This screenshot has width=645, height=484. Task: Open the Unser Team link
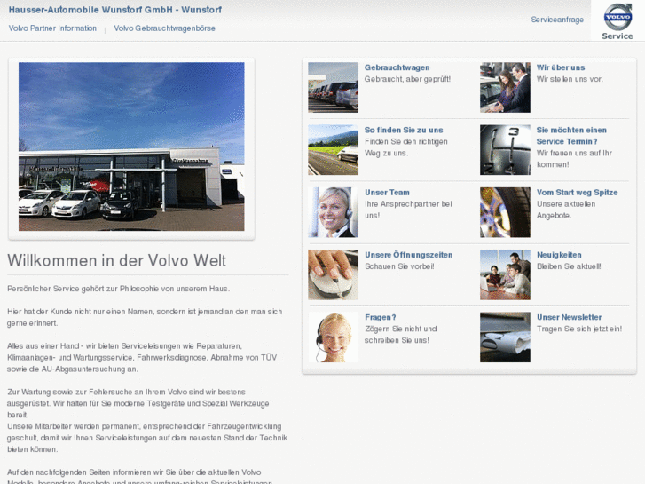point(387,193)
